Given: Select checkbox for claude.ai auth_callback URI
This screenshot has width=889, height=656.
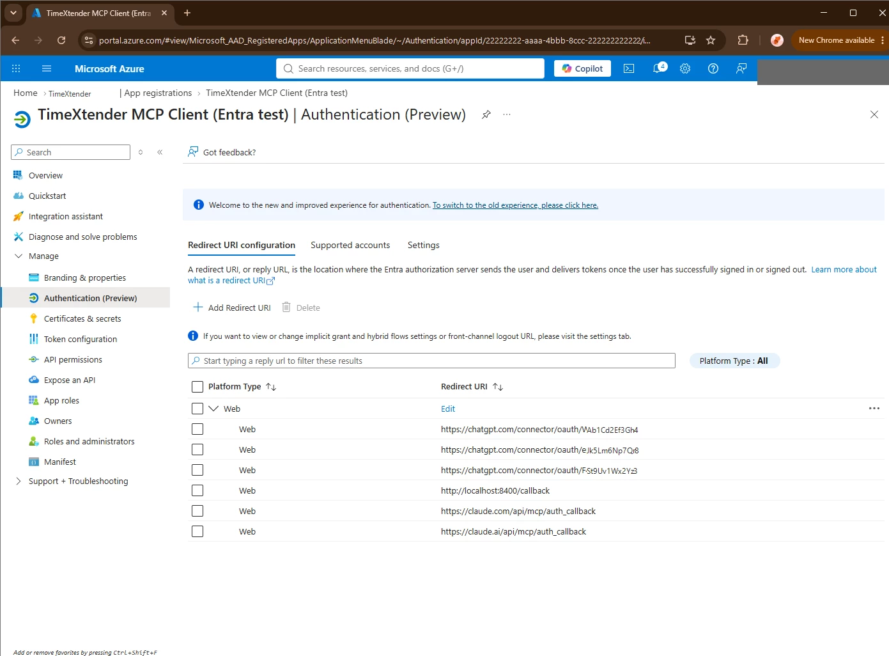Looking at the screenshot, I should point(197,531).
